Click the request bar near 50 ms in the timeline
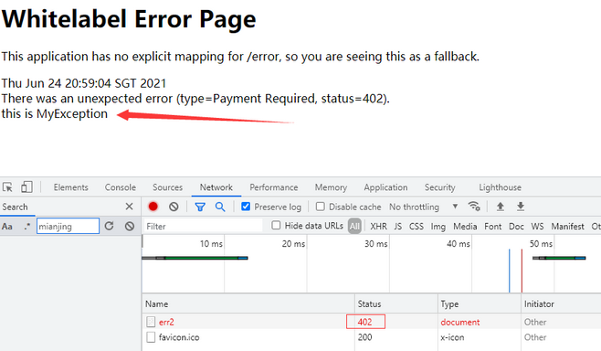Image resolution: width=601 pixels, height=351 pixels. (559, 258)
